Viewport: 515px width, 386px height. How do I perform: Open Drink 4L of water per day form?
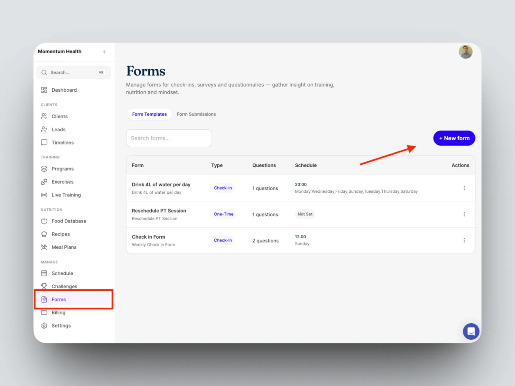pyautogui.click(x=161, y=185)
